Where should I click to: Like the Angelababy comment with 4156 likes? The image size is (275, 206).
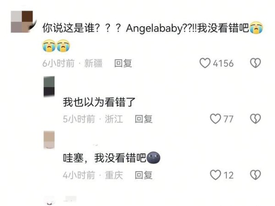pos(205,63)
